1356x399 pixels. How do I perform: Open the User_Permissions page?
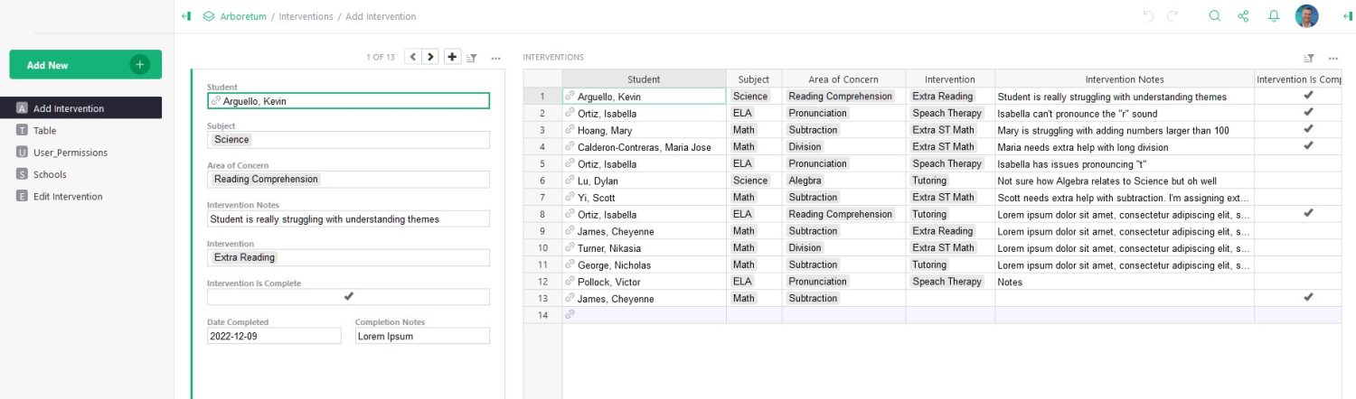pos(81,153)
